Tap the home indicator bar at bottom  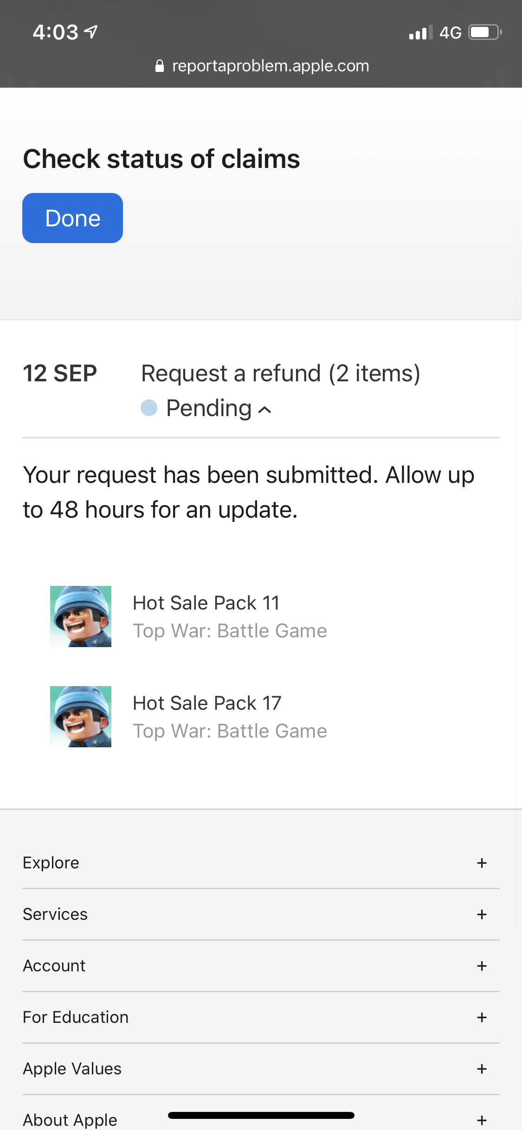tap(261, 1115)
